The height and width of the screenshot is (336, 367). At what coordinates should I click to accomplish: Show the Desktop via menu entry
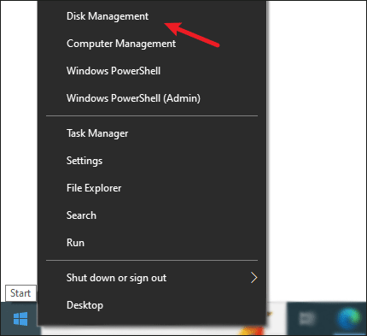point(152,305)
